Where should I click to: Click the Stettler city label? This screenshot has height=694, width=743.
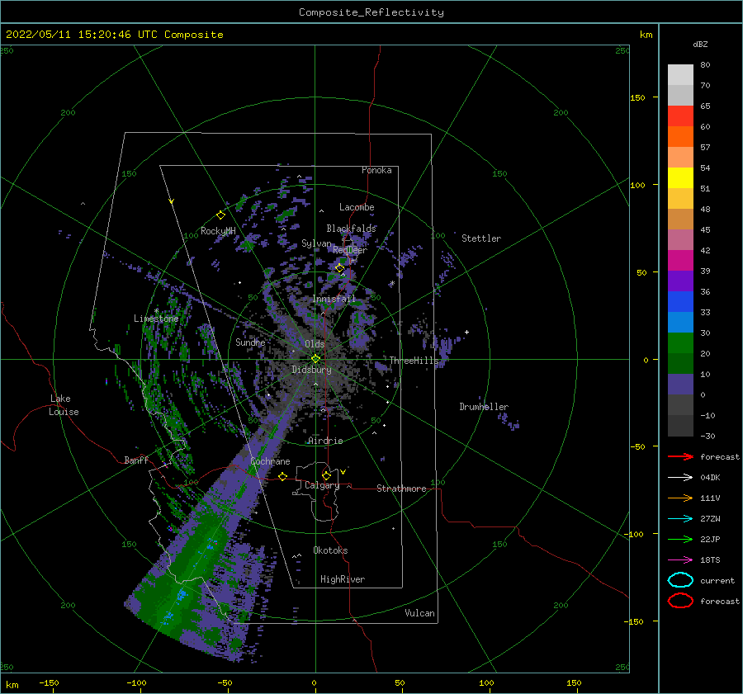click(x=481, y=238)
